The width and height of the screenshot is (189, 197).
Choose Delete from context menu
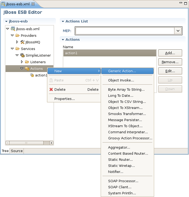click(x=74, y=90)
